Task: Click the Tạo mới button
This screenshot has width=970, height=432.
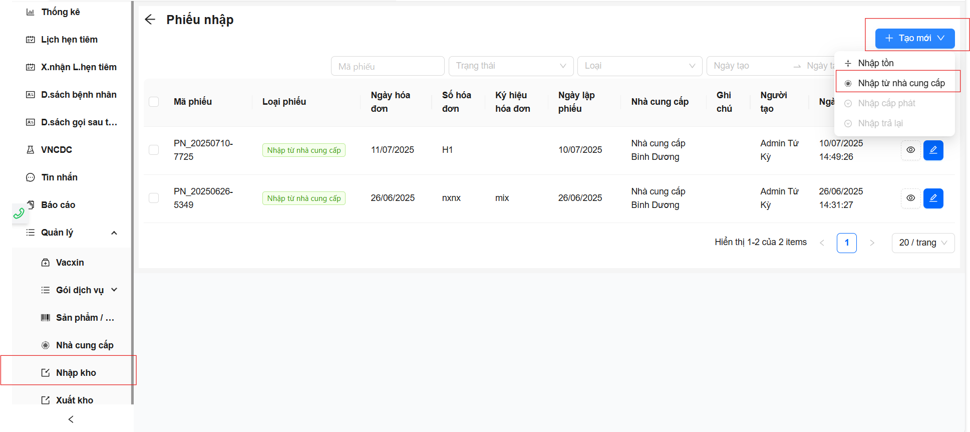Action: tap(914, 39)
